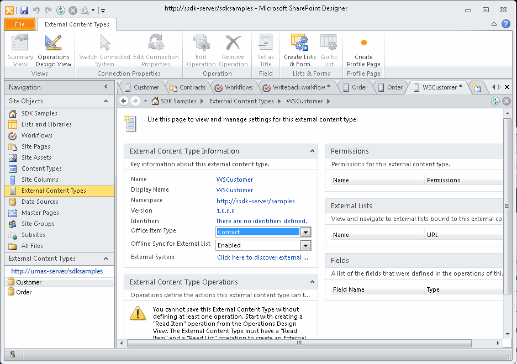The height and width of the screenshot is (364, 517).
Task: Switch to Writeback workflow tab
Action: click(297, 87)
